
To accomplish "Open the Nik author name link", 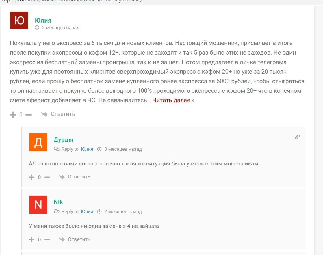I will click(58, 202).
